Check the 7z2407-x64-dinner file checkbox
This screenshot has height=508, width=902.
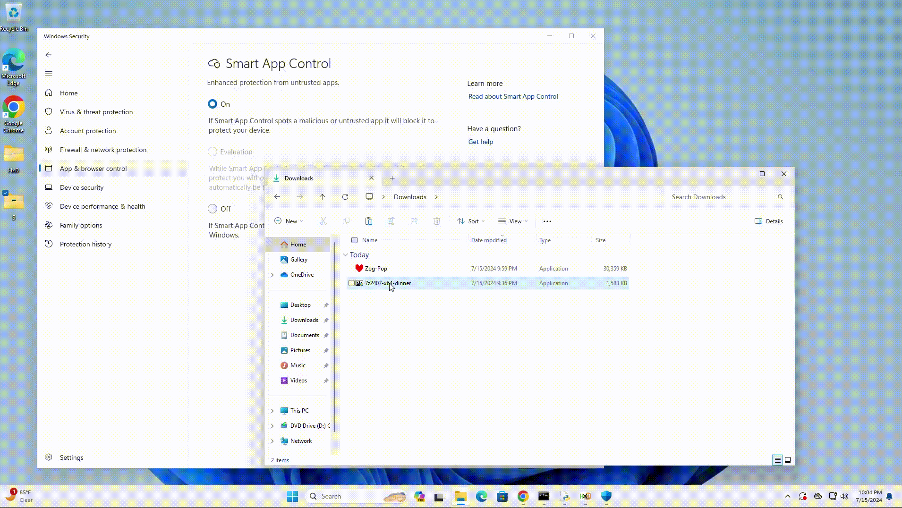click(x=351, y=283)
